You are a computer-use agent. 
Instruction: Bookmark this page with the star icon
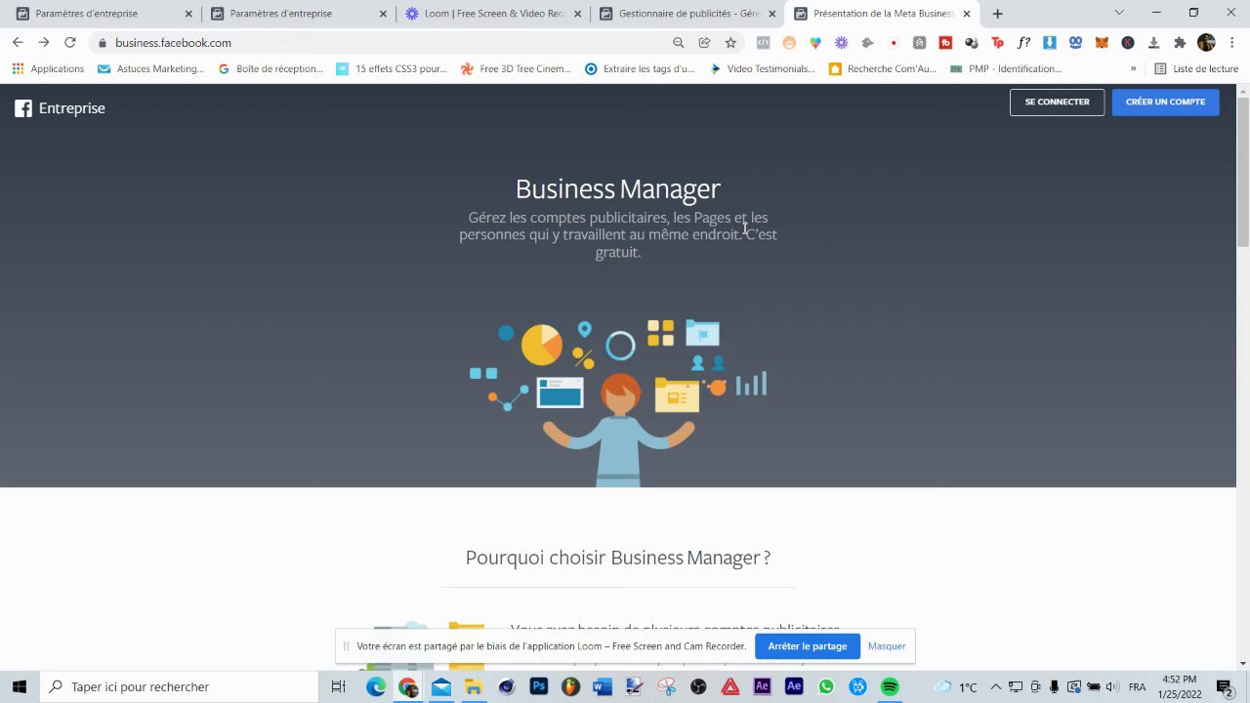coord(730,43)
